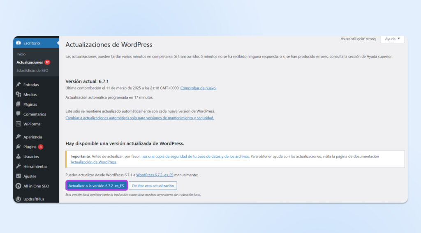
Task: Click the Apariencia paintbrush icon
Action: pos(18,136)
